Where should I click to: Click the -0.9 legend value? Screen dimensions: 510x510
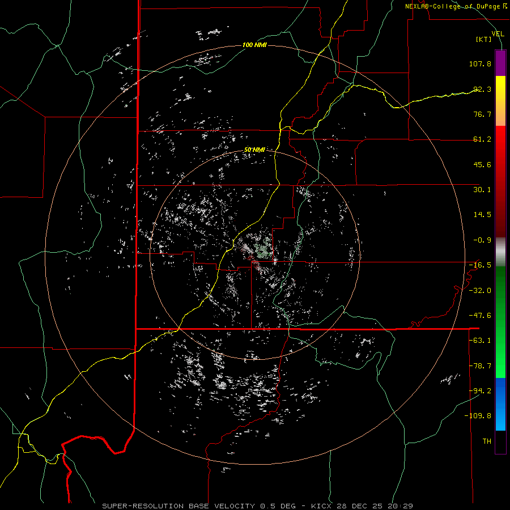coord(482,240)
